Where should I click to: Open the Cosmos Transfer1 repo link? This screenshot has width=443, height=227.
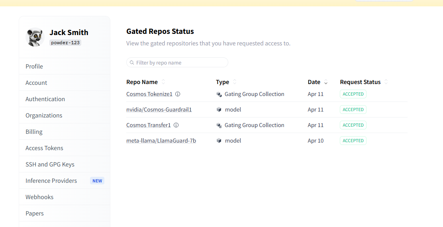[x=148, y=125]
